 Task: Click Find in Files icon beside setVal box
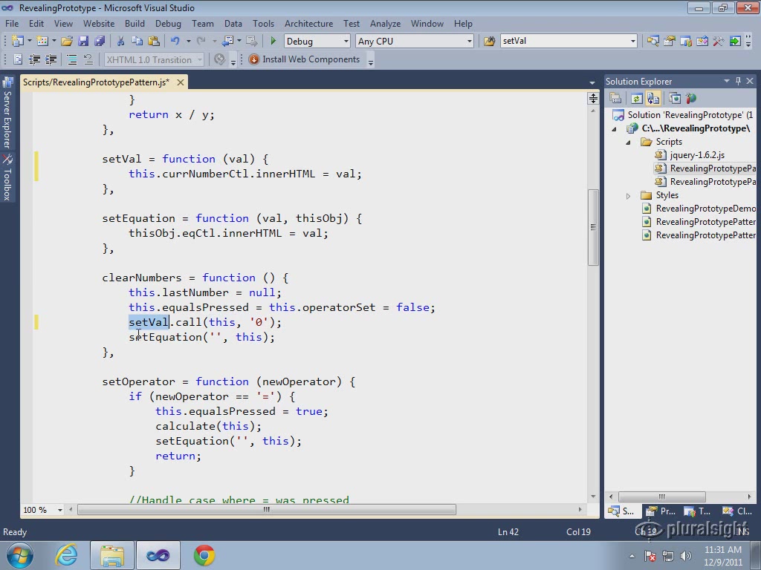(x=489, y=42)
